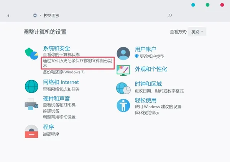Open 查看你的计算机状态 link
Screen dimensions: 230x162
tap(61, 55)
